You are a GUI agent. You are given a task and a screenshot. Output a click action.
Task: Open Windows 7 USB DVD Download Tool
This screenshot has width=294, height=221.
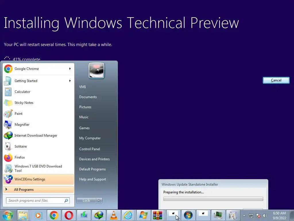(x=38, y=168)
